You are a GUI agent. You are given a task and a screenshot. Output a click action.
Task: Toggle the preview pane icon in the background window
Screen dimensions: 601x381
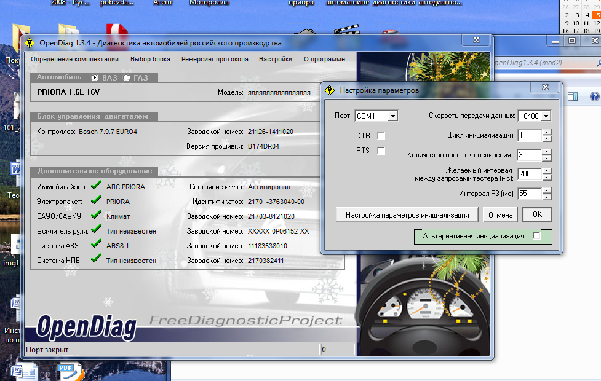[x=573, y=96]
